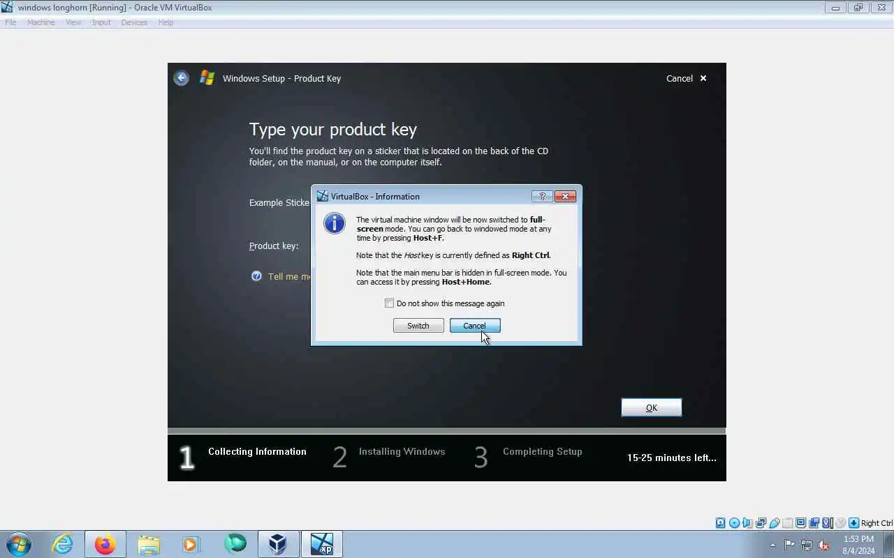Open Windows Explorer from the taskbar
This screenshot has width=894, height=558.
149,544
